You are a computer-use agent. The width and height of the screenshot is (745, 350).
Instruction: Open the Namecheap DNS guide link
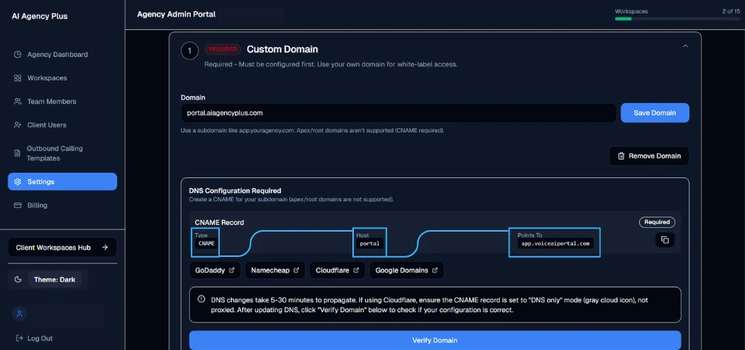pos(275,270)
